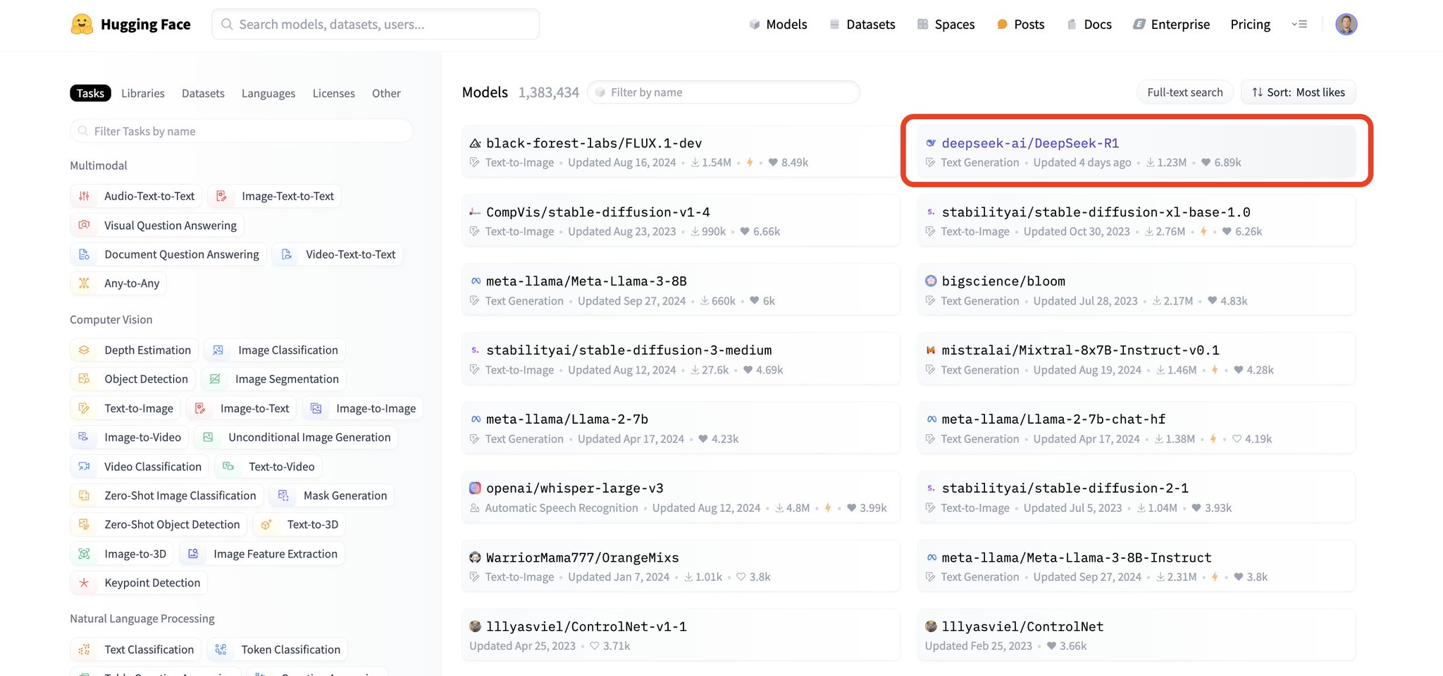Viewport: 1443px width, 676px height.
Task: Click the Image-to-Image task icon
Action: [x=316, y=408]
